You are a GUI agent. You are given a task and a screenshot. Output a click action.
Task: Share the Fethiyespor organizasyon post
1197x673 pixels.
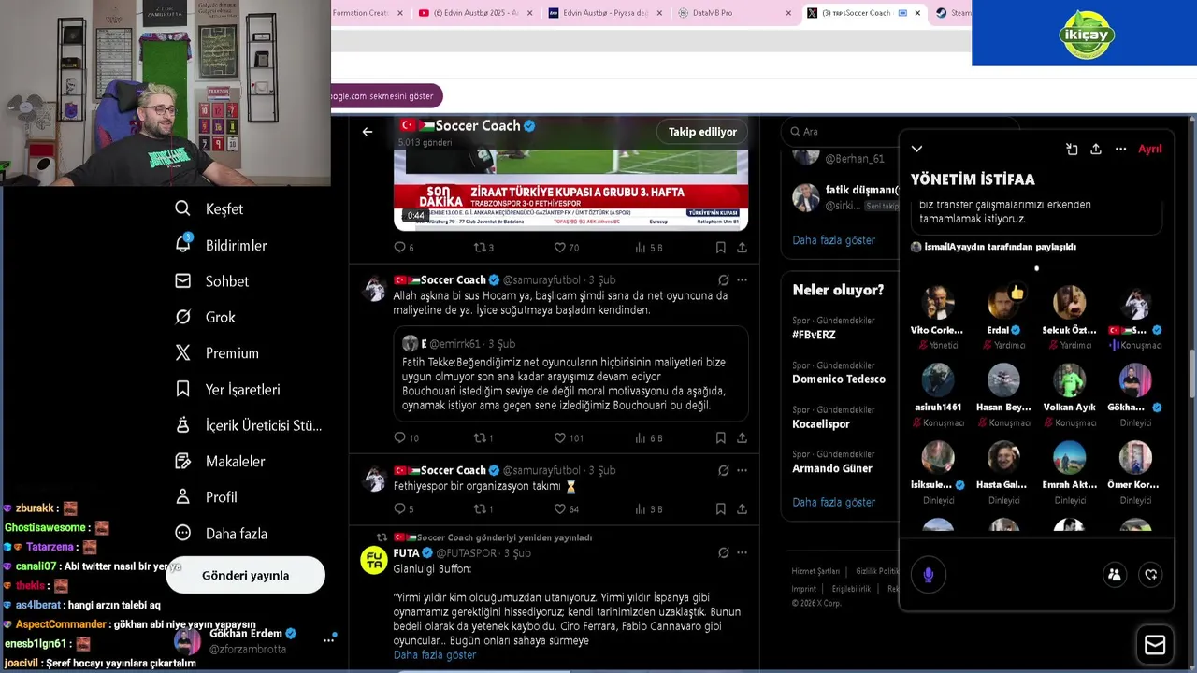coord(742,509)
